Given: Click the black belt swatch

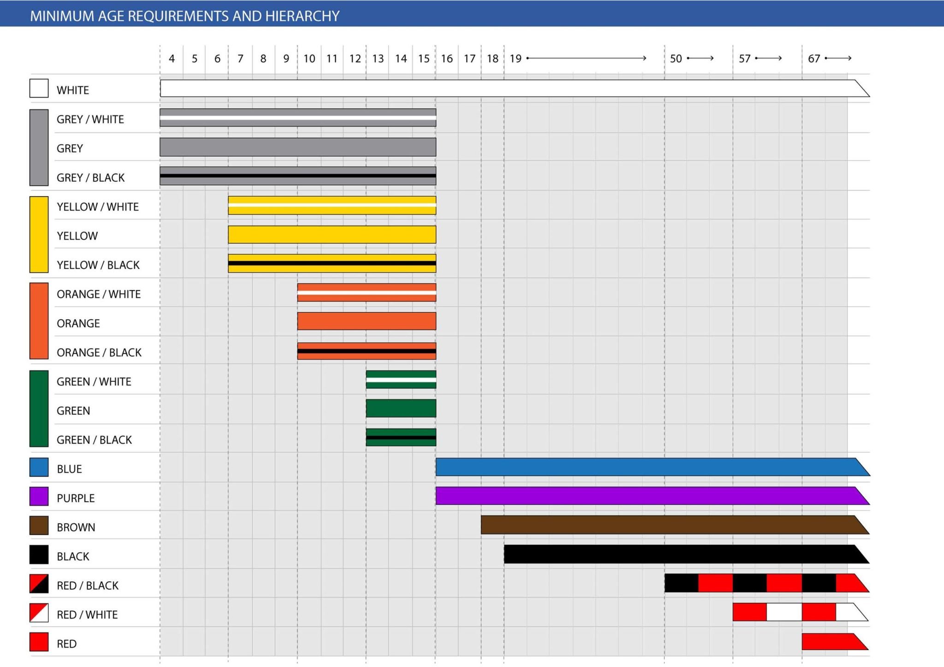Looking at the screenshot, I should (39, 555).
